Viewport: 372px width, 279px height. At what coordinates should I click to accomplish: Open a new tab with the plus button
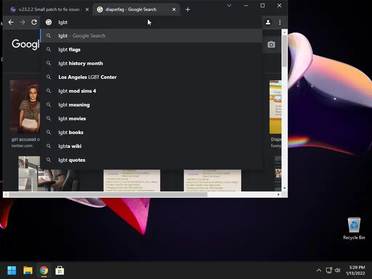pyautogui.click(x=188, y=9)
